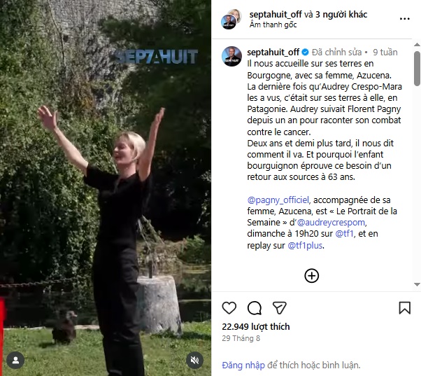The image size is (421, 376).
Task: Open stacked profile avatars in header
Action: pyautogui.click(x=231, y=19)
